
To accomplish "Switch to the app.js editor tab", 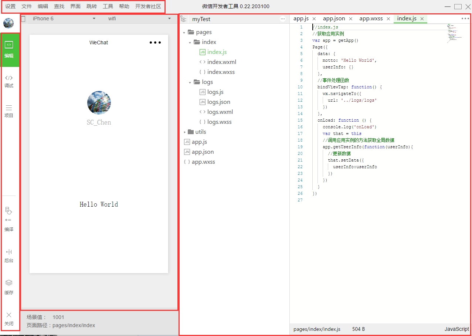I will click(x=301, y=18).
